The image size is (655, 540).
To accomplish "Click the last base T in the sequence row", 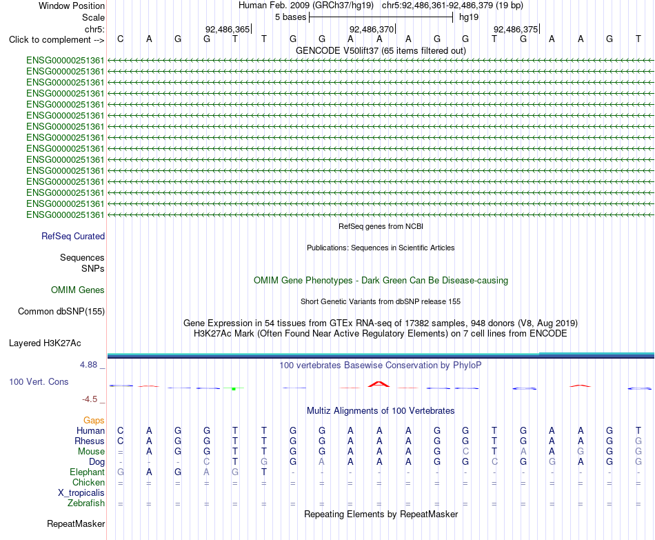I will [x=638, y=39].
